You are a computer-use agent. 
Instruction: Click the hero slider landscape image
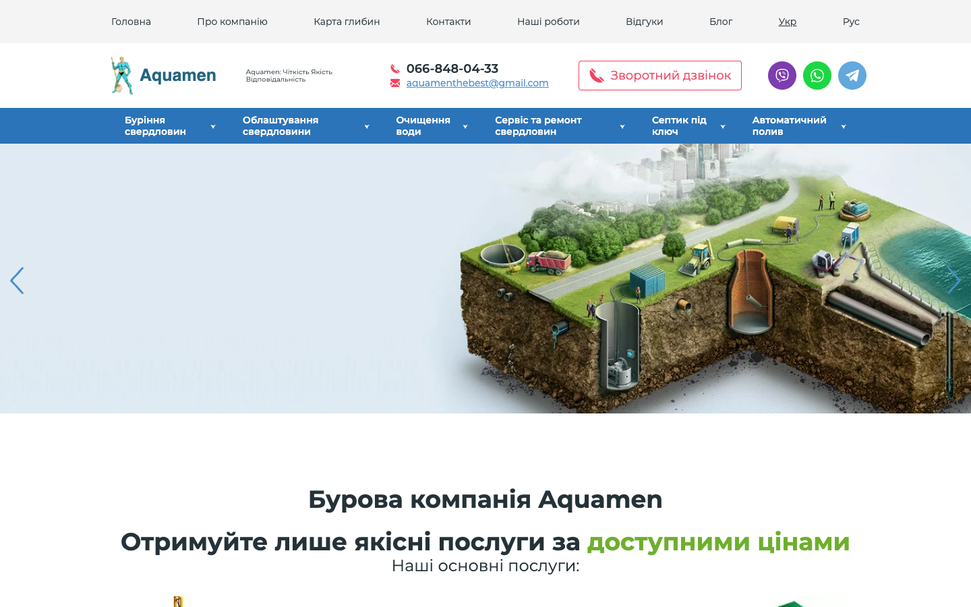pyautogui.click(x=486, y=279)
